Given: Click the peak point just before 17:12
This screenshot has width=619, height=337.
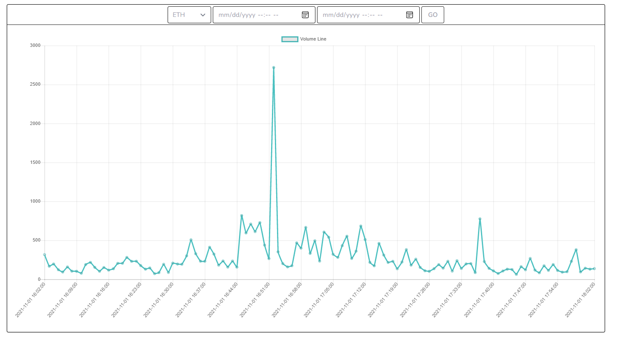Looking at the screenshot, I should [x=361, y=226].
